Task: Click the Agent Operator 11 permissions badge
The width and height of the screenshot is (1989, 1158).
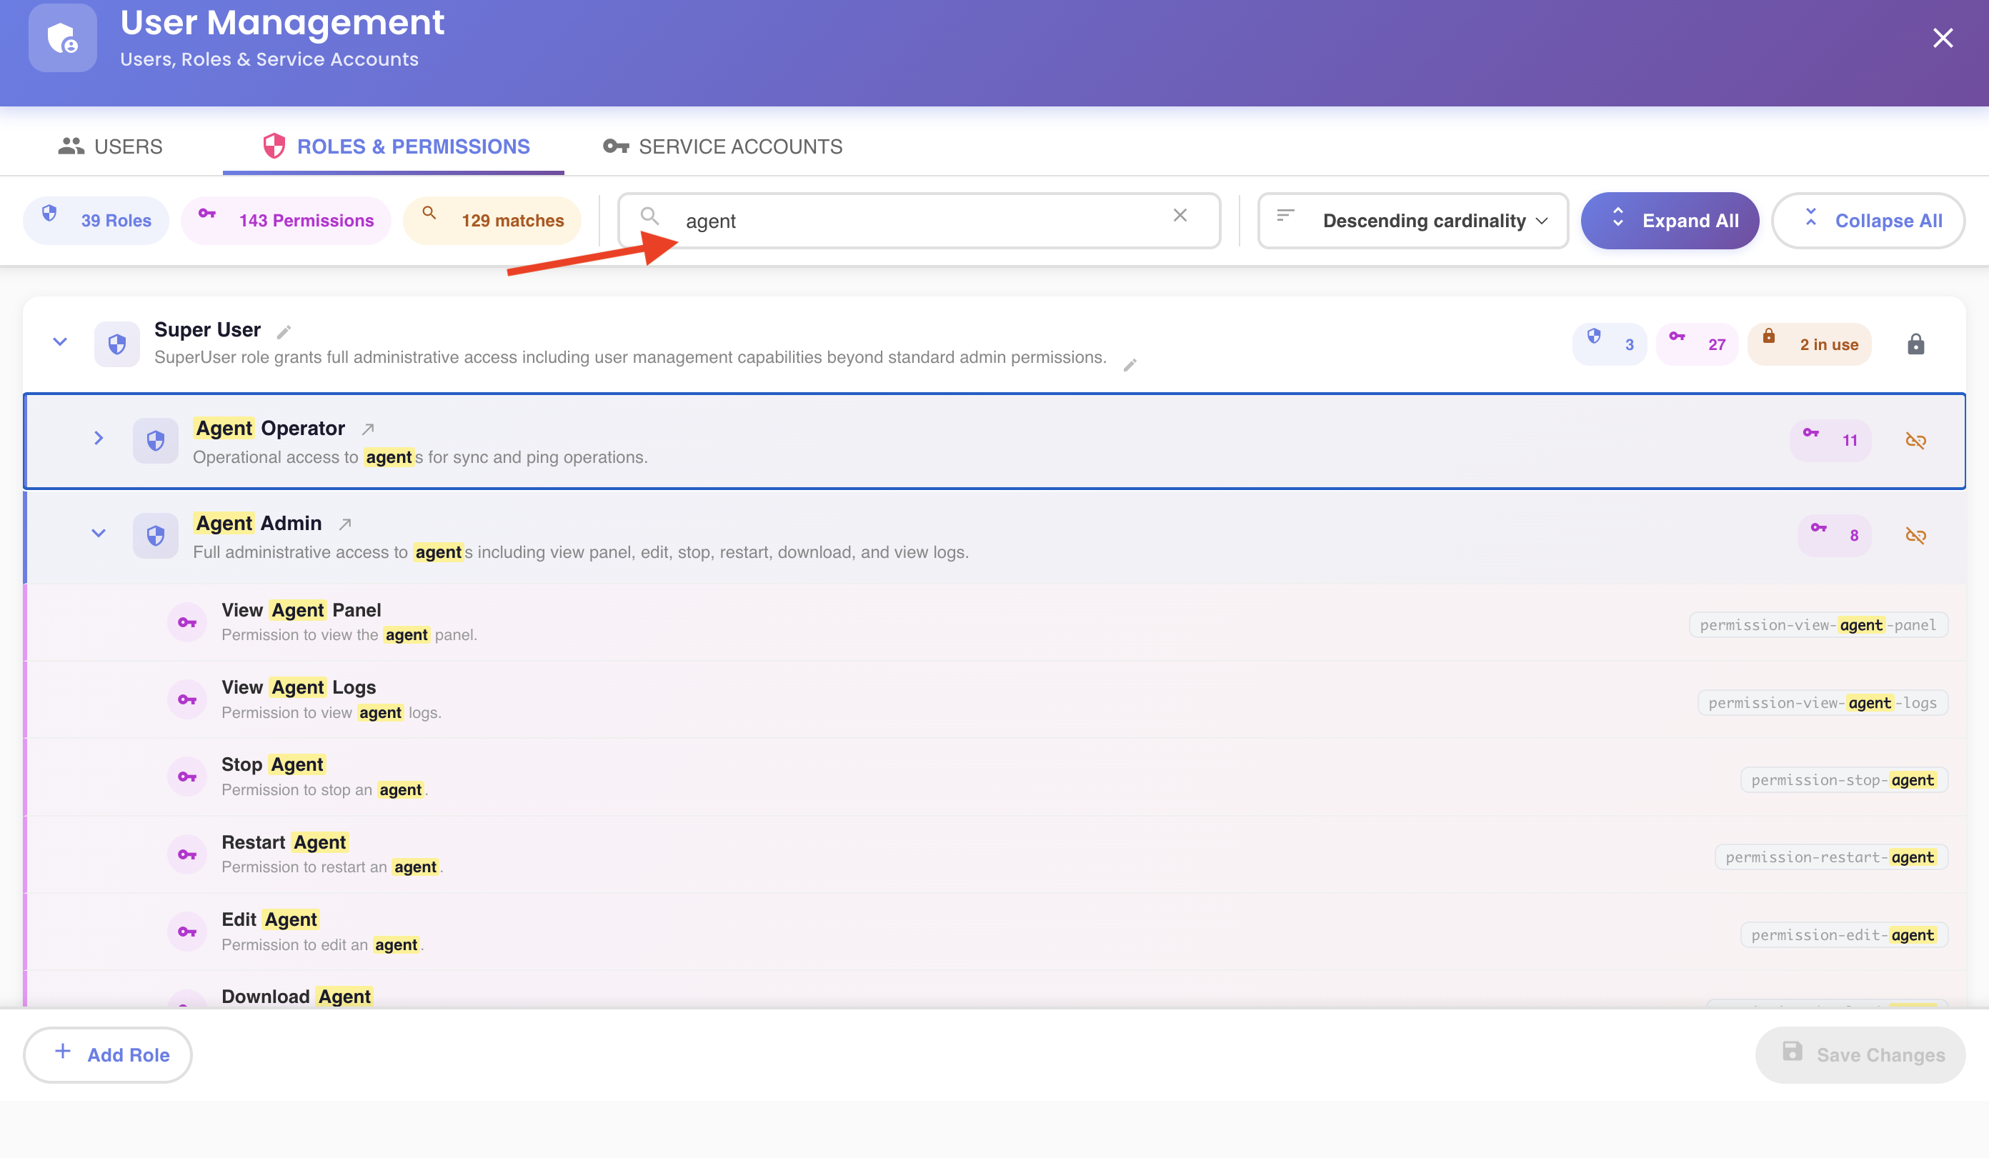Action: point(1830,439)
